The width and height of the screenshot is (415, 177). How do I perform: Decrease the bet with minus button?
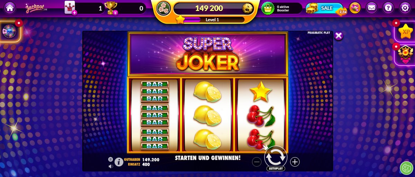(257, 162)
